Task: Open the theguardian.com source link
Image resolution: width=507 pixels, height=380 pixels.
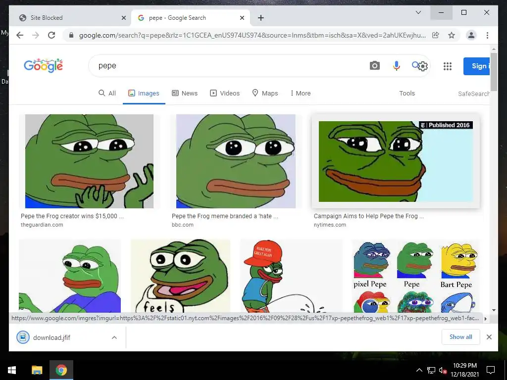Action: (x=42, y=225)
